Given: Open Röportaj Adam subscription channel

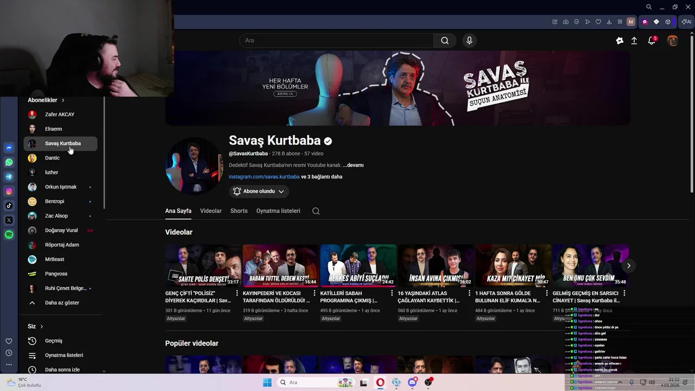Looking at the screenshot, I should pos(60,245).
